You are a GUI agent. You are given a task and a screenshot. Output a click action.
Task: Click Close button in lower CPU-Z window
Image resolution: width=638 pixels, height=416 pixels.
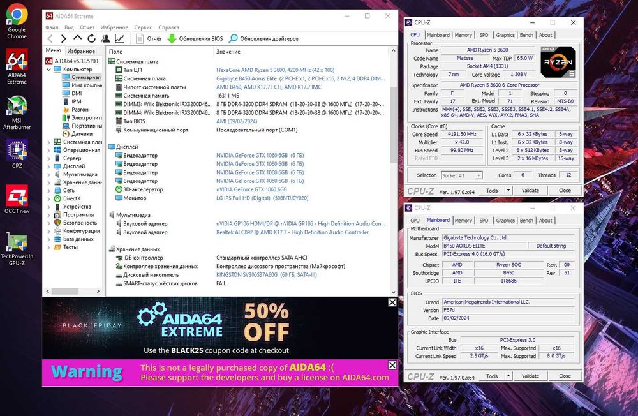click(x=565, y=376)
